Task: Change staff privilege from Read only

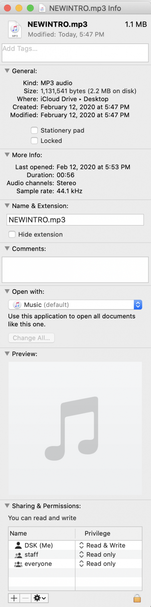Action: point(97,554)
